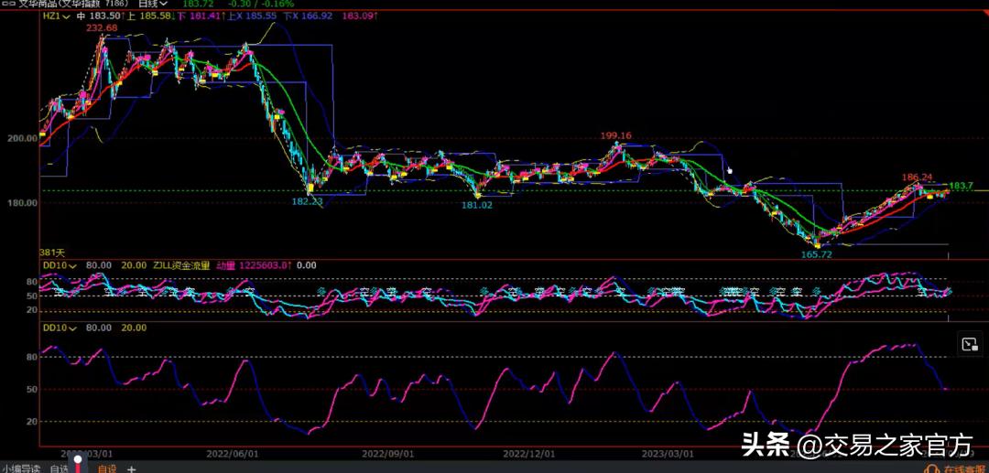Screen dimensions: 989x473
Task: Select the orange 自设 tab
Action: [106, 469]
